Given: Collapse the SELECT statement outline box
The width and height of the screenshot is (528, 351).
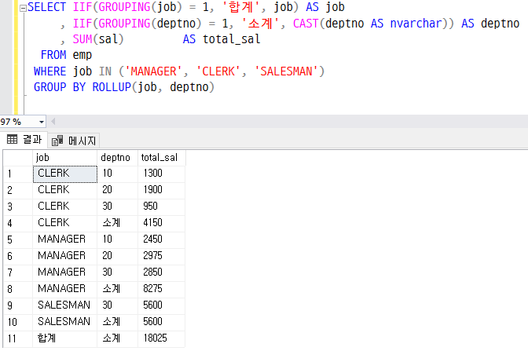Looking at the screenshot, I should [23, 9].
